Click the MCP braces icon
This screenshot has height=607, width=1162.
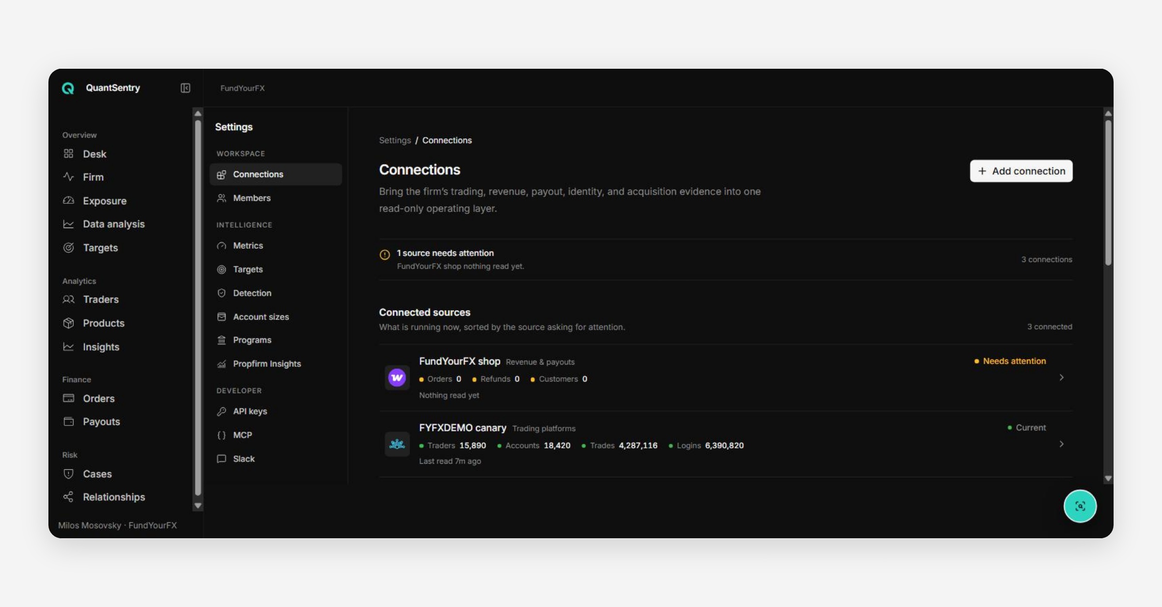[x=221, y=435]
